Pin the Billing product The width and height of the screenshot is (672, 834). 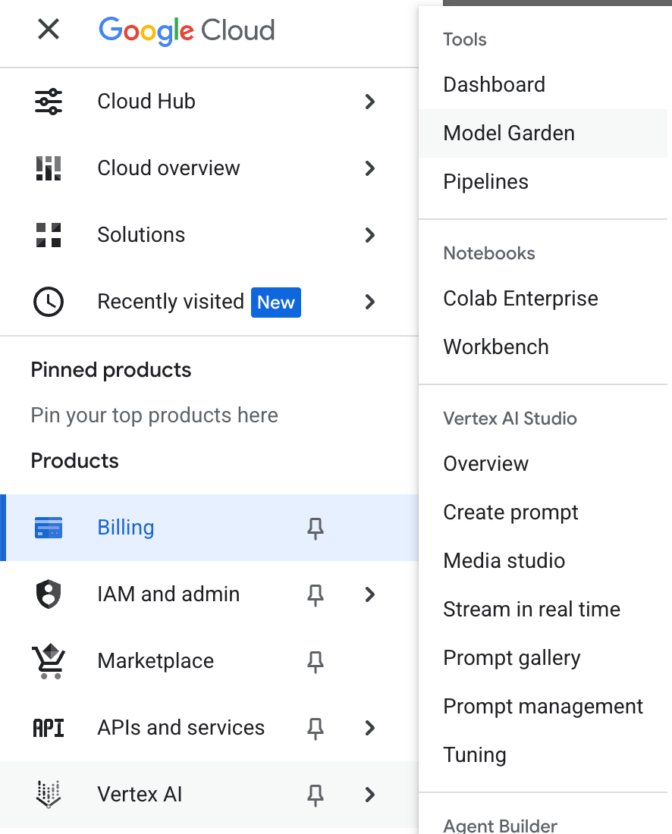316,528
